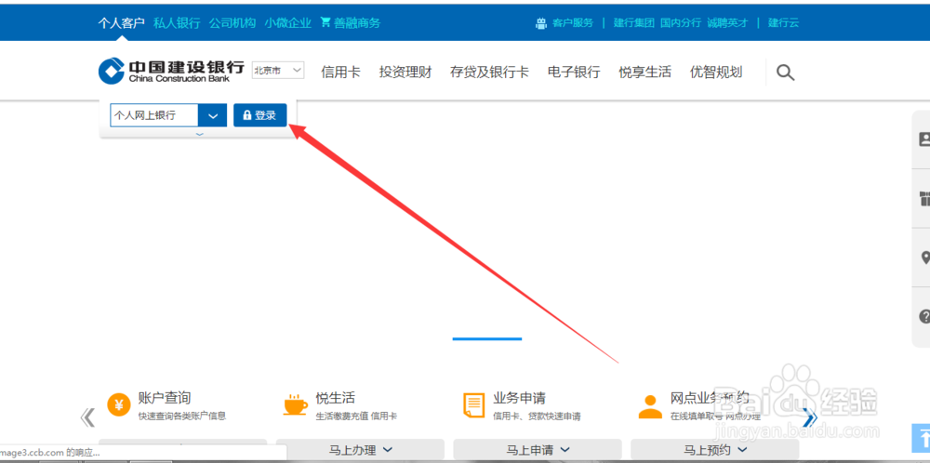The width and height of the screenshot is (930, 463).
Task: Open the 优智规划 menu
Action: click(x=716, y=73)
